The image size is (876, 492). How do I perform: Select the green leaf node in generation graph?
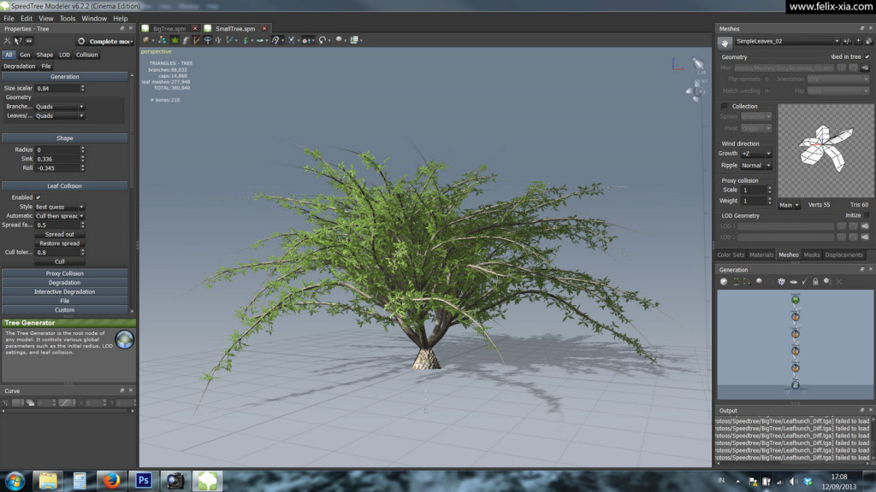(795, 300)
